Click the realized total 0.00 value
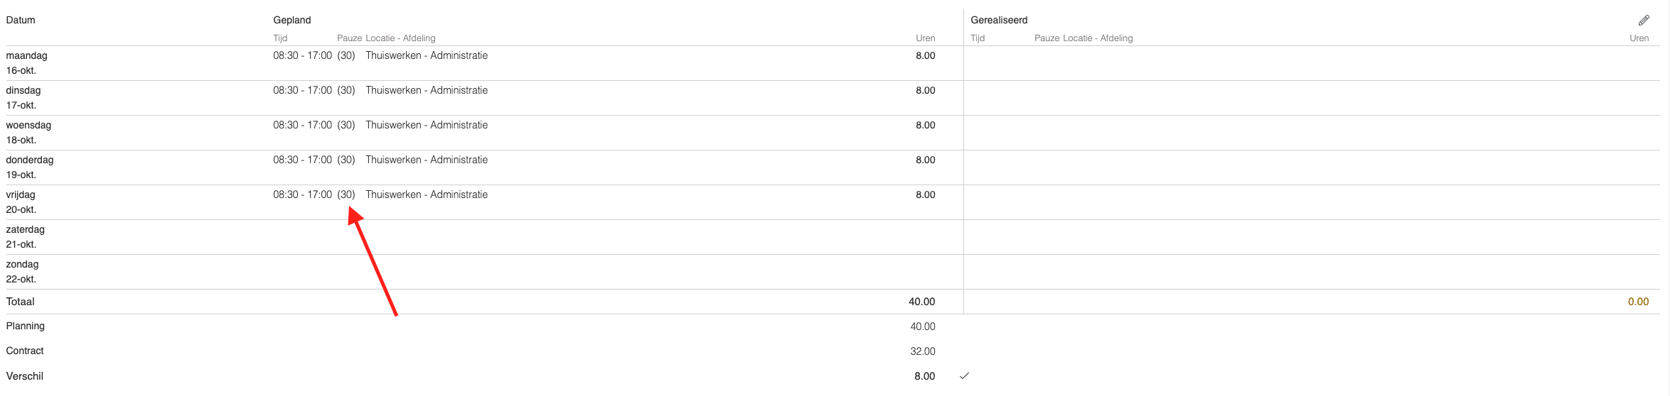 tap(1638, 302)
